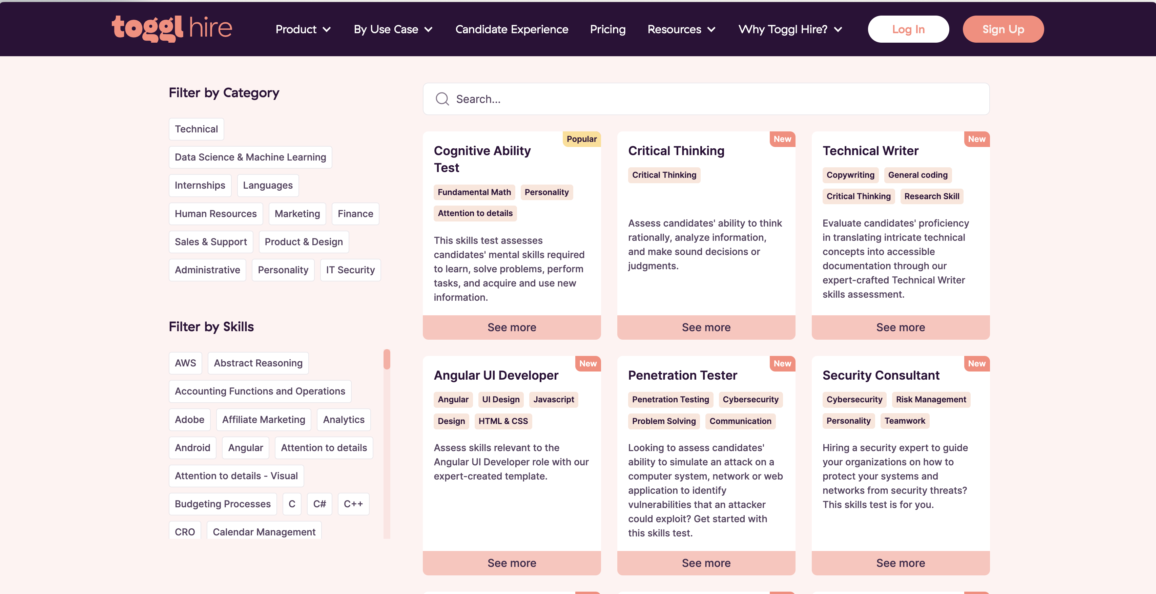
Task: Select the IT Security category filter
Action: click(x=350, y=270)
